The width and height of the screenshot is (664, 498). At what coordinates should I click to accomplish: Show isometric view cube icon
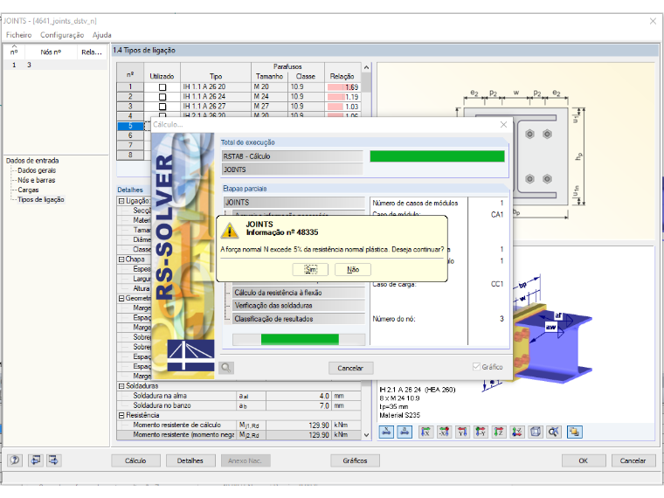536,432
